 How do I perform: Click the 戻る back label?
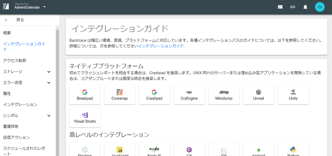(20, 20)
